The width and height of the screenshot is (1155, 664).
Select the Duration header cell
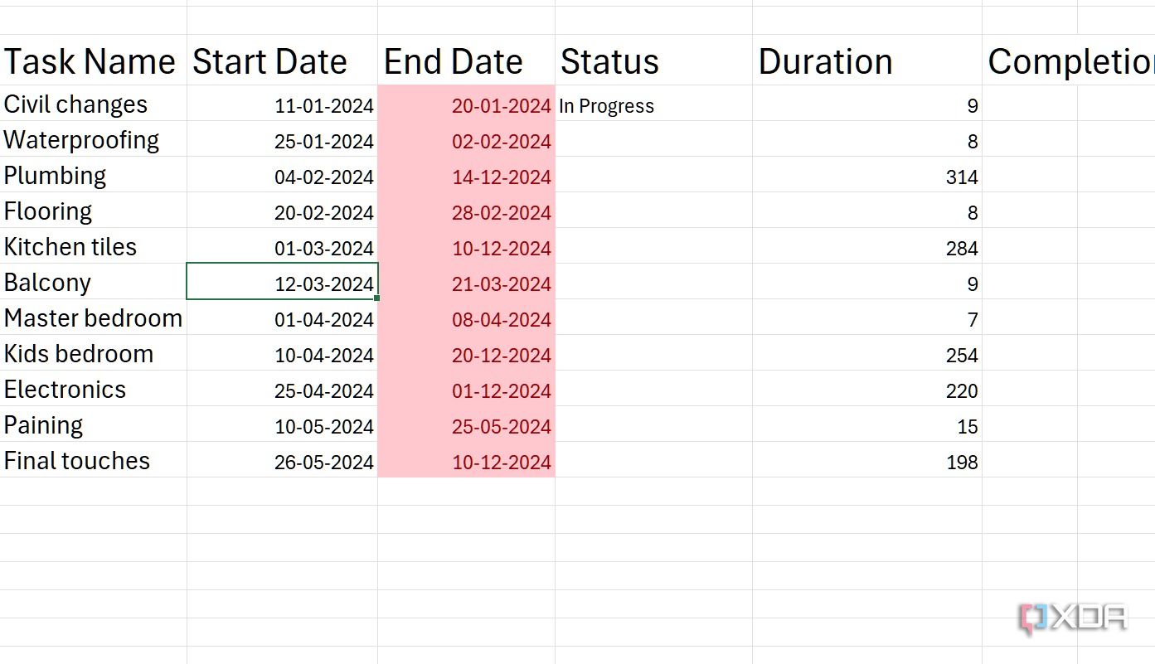pos(825,62)
